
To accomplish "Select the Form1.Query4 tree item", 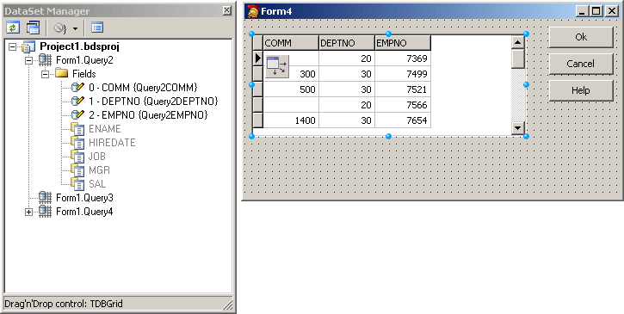I will (84, 212).
